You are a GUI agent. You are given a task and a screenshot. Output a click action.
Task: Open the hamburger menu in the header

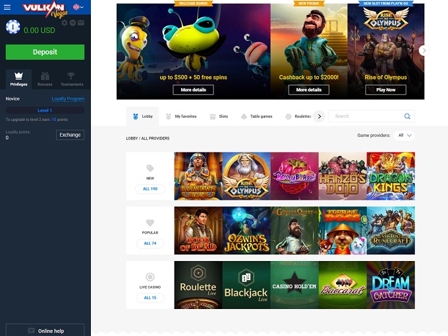(x=7, y=7)
